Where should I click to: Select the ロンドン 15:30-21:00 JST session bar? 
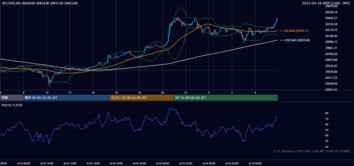[x=142, y=98]
